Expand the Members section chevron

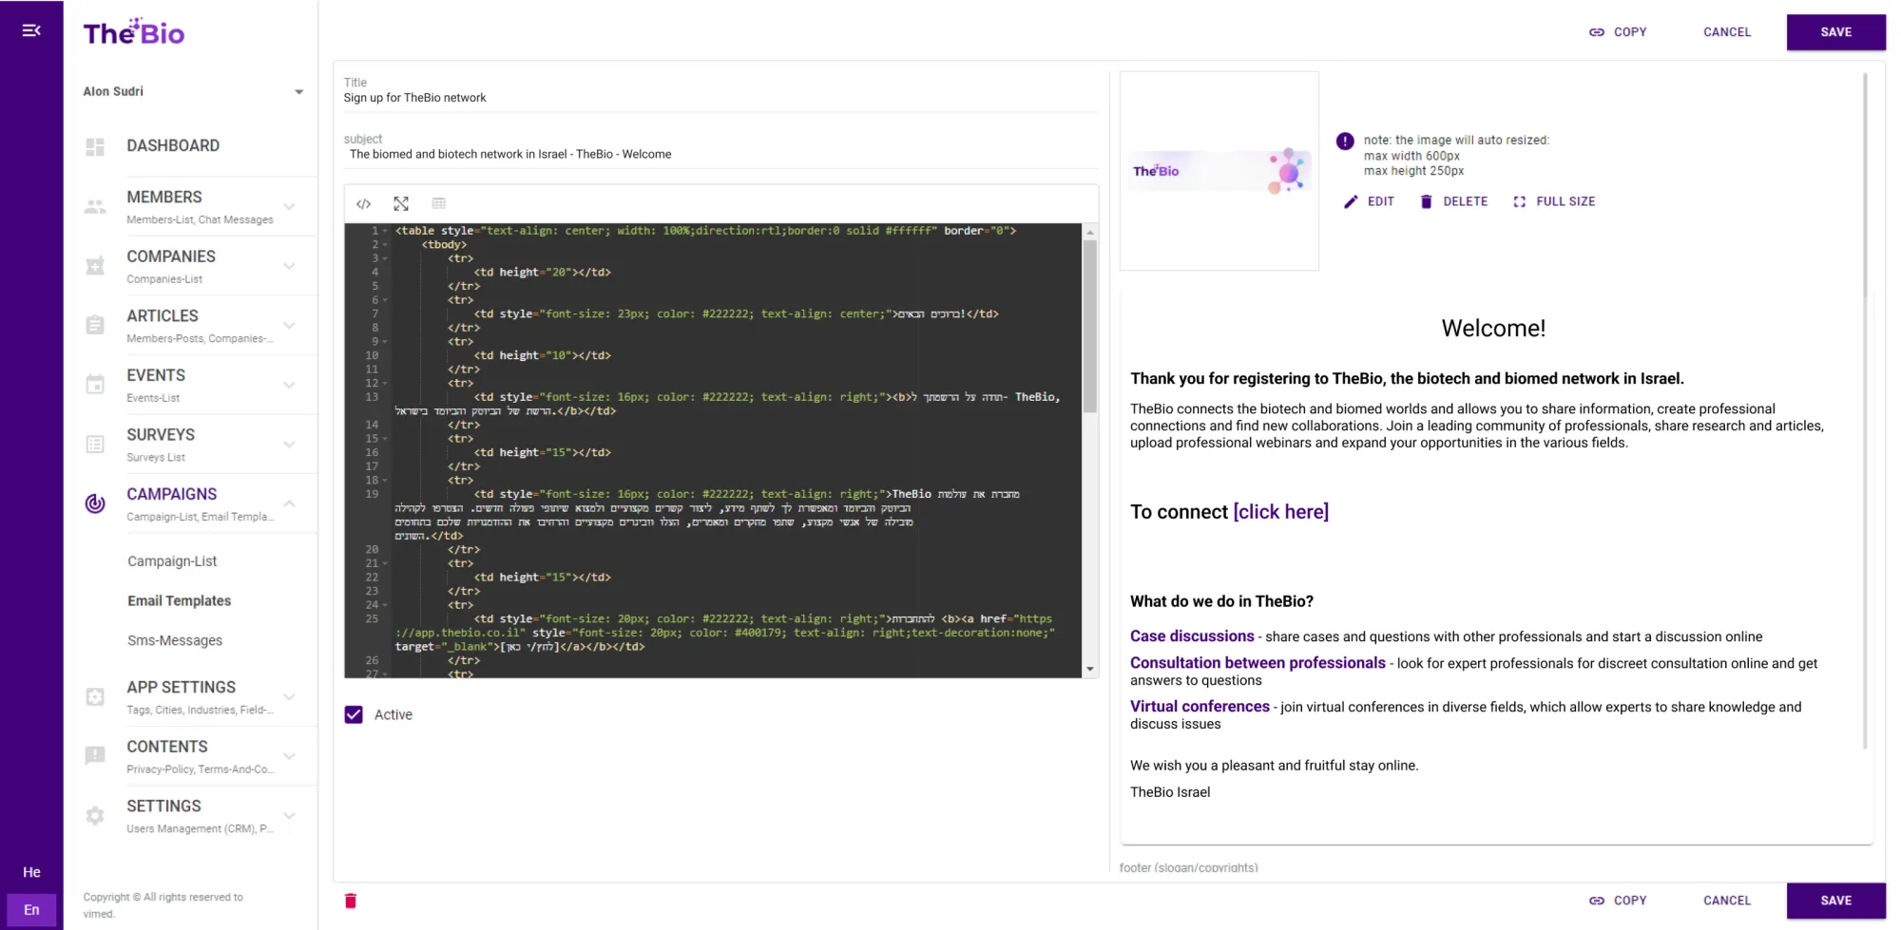click(x=289, y=206)
